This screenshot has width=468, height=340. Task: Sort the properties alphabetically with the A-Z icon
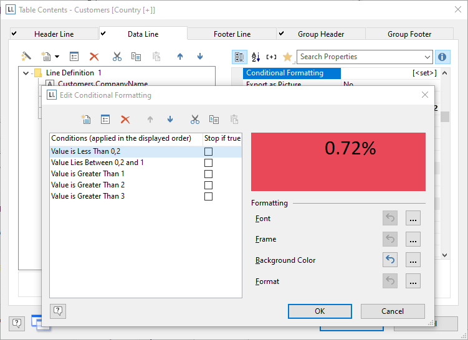click(255, 57)
